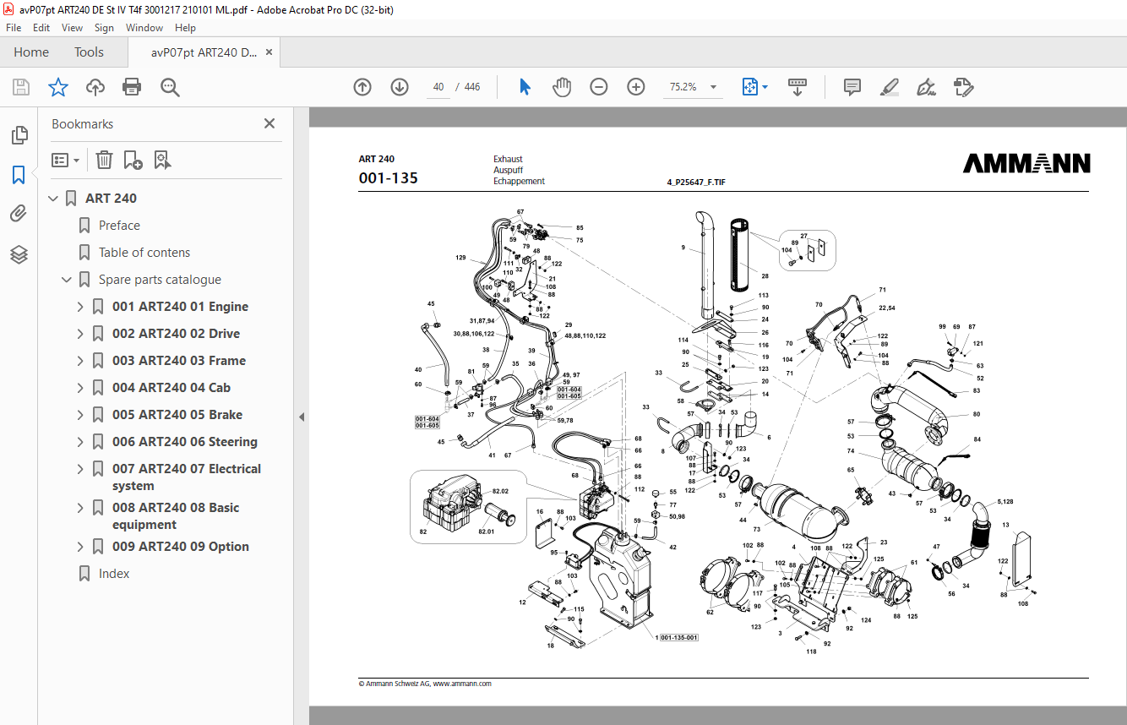The width and height of the screenshot is (1127, 725).
Task: Open find text magnifier tool
Action: point(170,87)
